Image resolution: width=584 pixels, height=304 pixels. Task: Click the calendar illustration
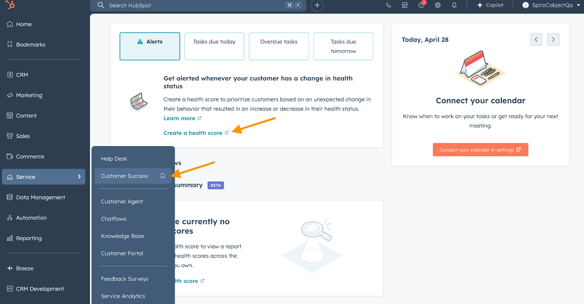[480, 69]
